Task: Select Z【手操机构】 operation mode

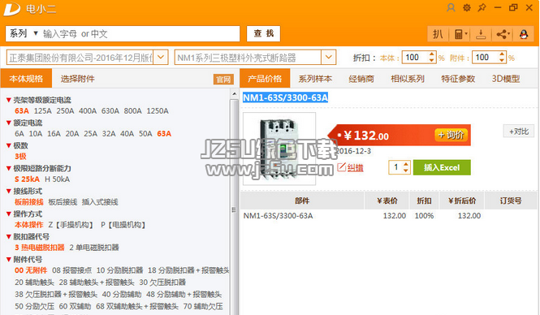Action: point(71,225)
